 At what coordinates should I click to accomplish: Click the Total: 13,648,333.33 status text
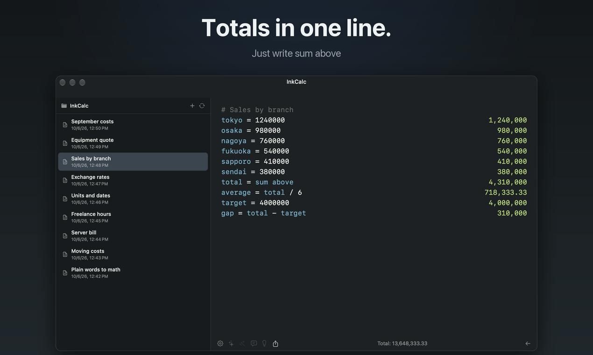(x=402, y=343)
